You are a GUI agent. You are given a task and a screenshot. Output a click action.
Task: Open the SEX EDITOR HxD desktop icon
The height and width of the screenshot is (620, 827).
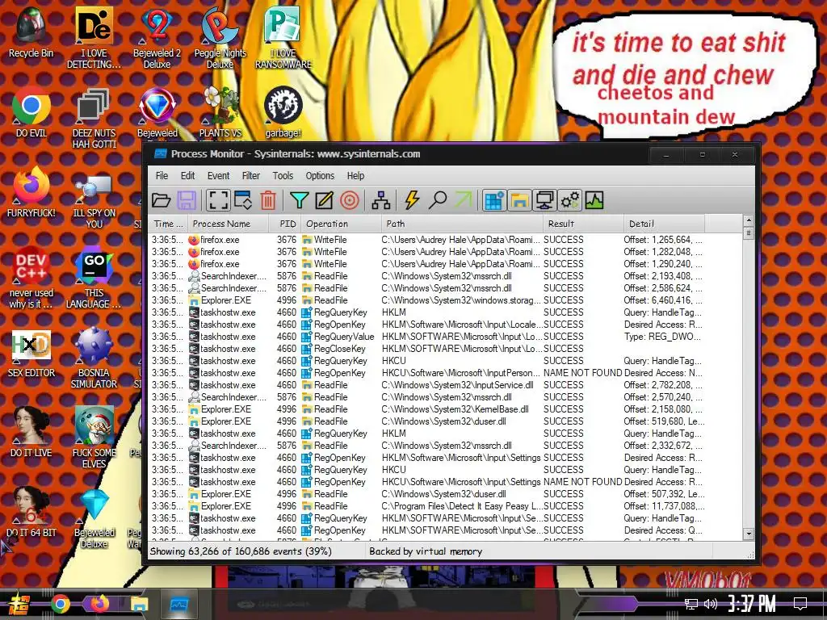click(31, 354)
